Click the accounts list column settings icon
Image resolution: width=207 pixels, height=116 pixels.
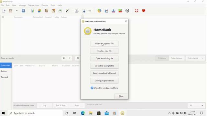pyautogui.click(x=3, y=17)
